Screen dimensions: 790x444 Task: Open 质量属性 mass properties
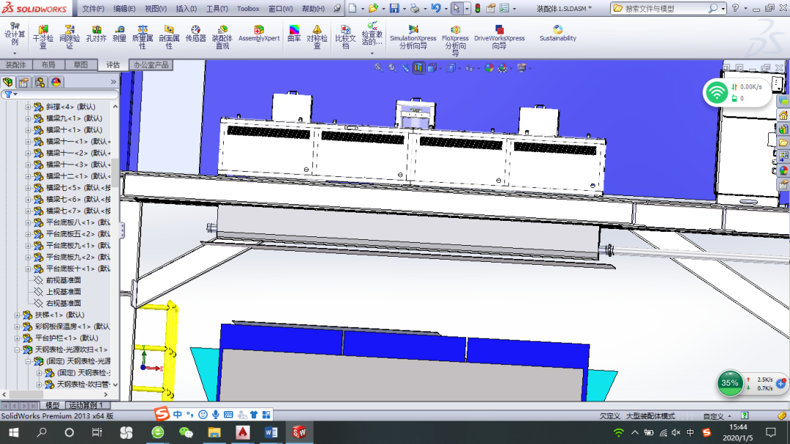[143, 36]
